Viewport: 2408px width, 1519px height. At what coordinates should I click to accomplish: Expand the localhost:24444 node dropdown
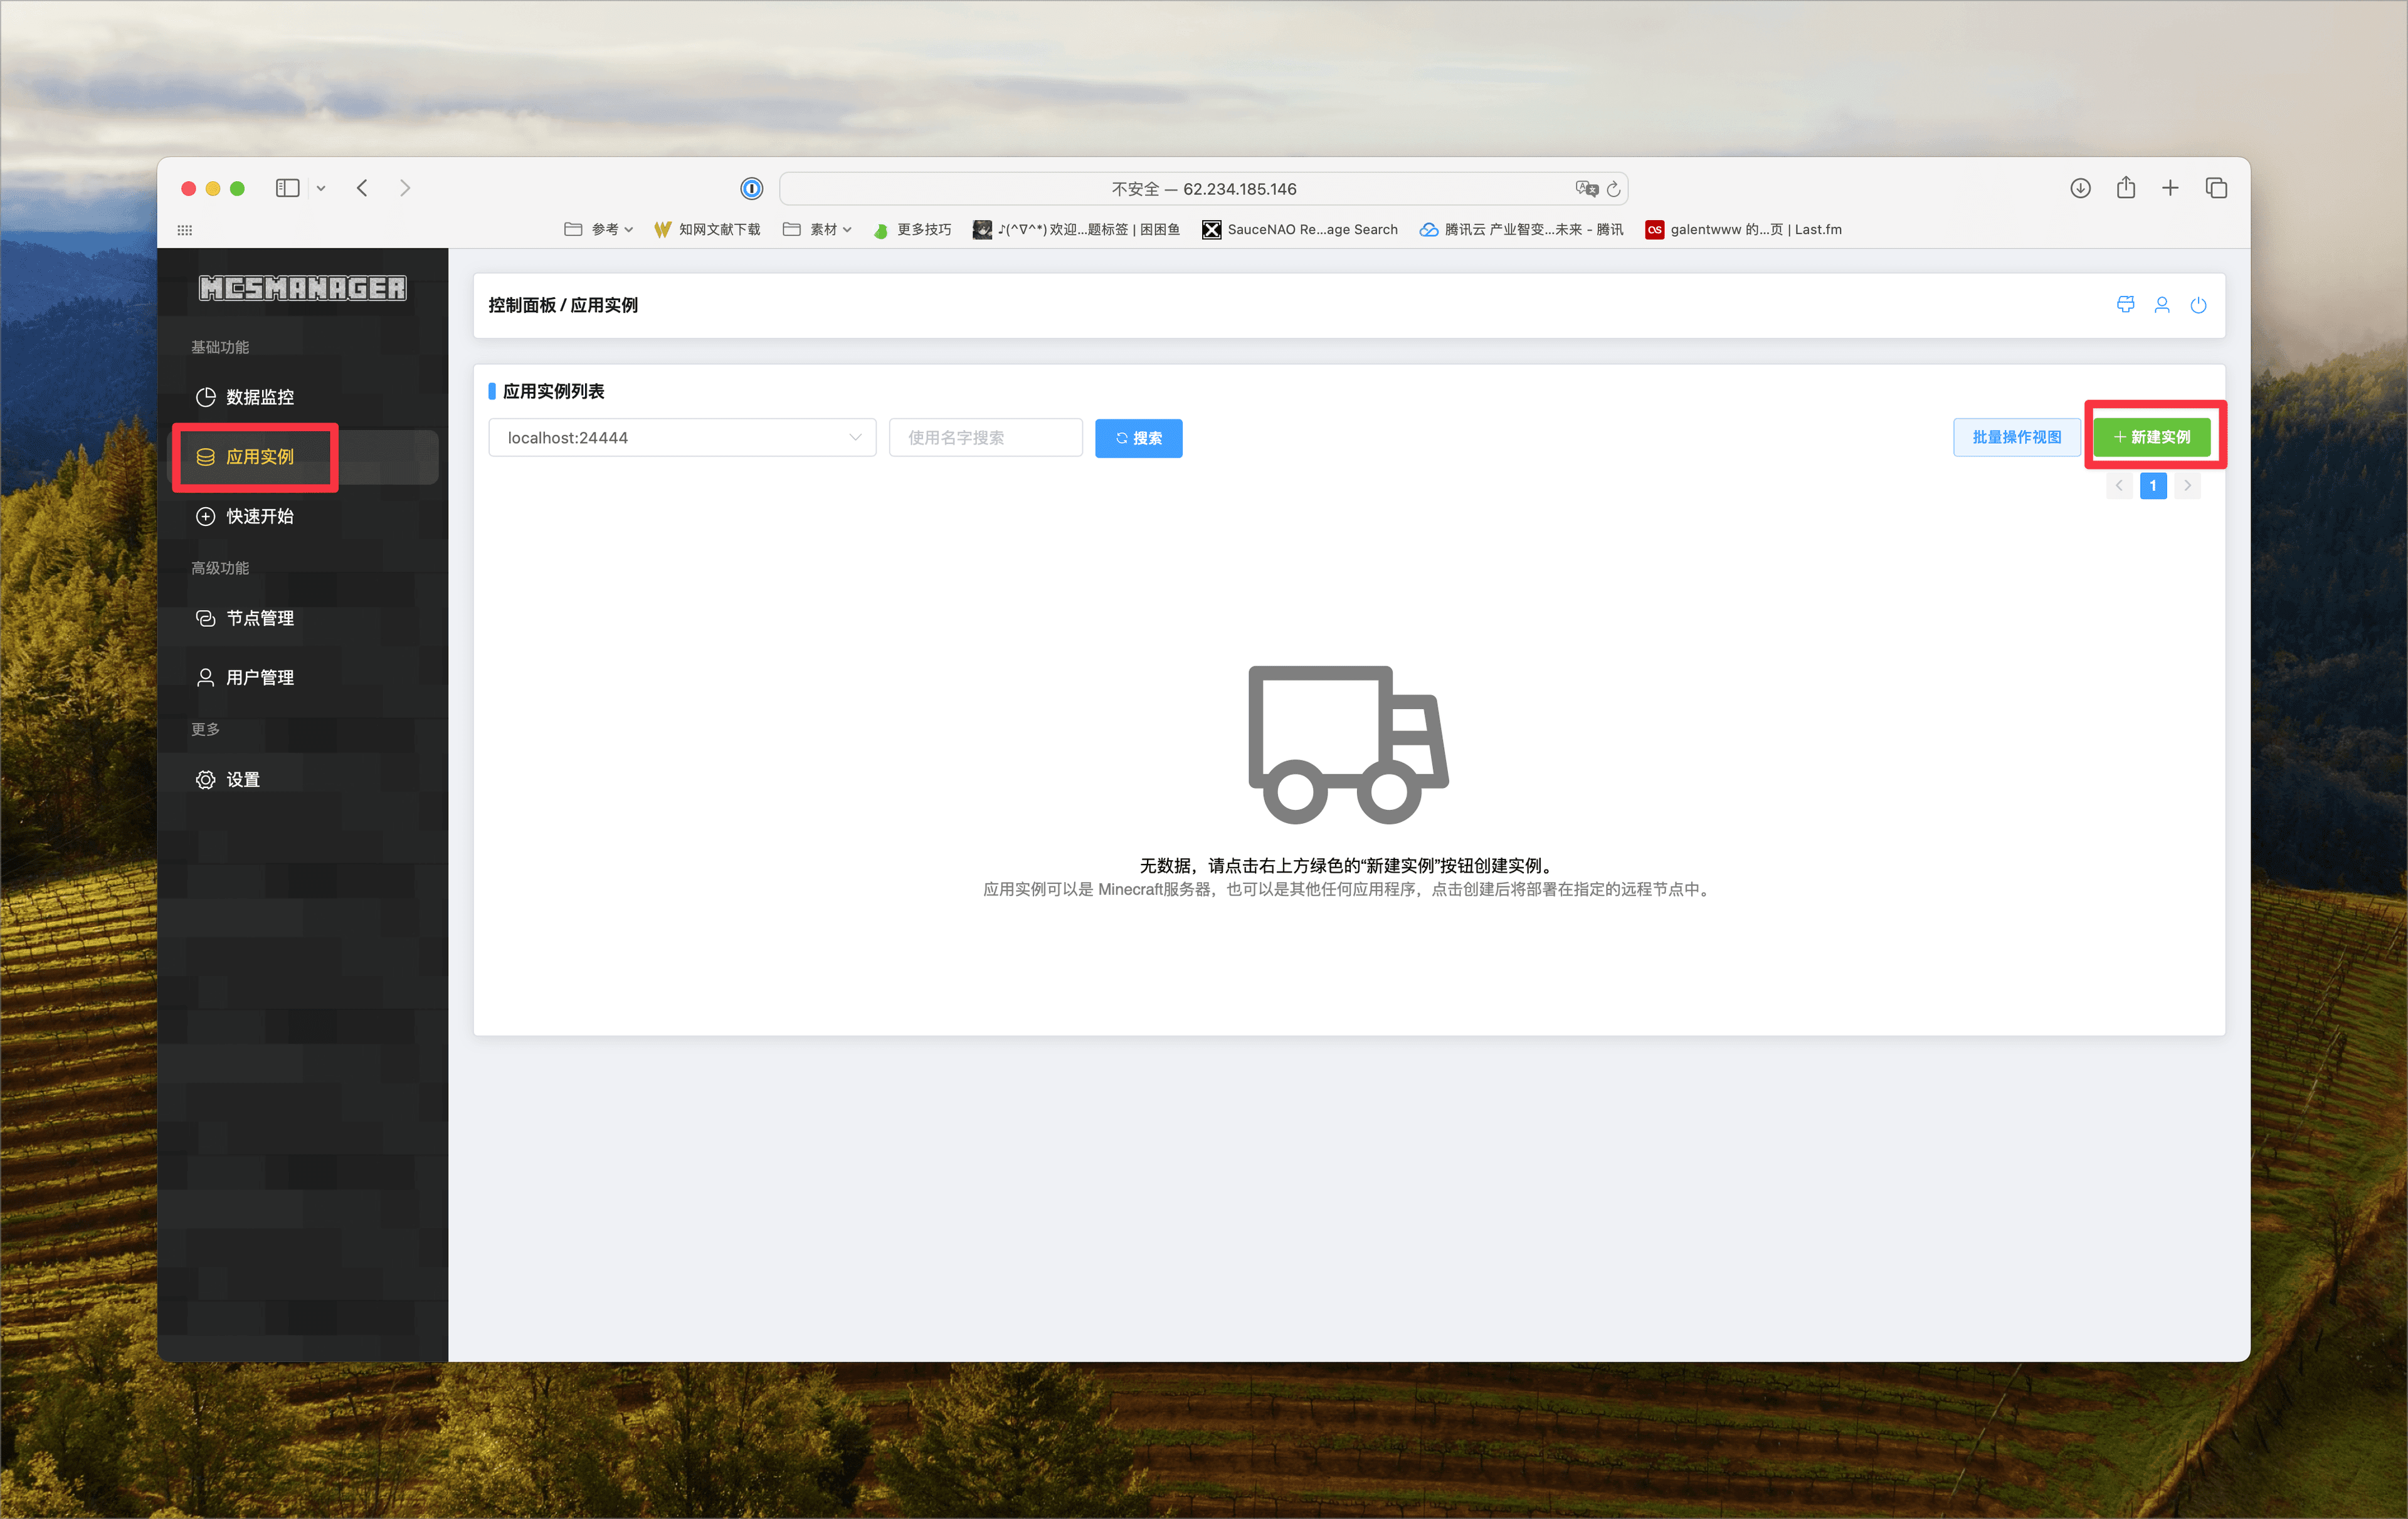click(x=682, y=438)
